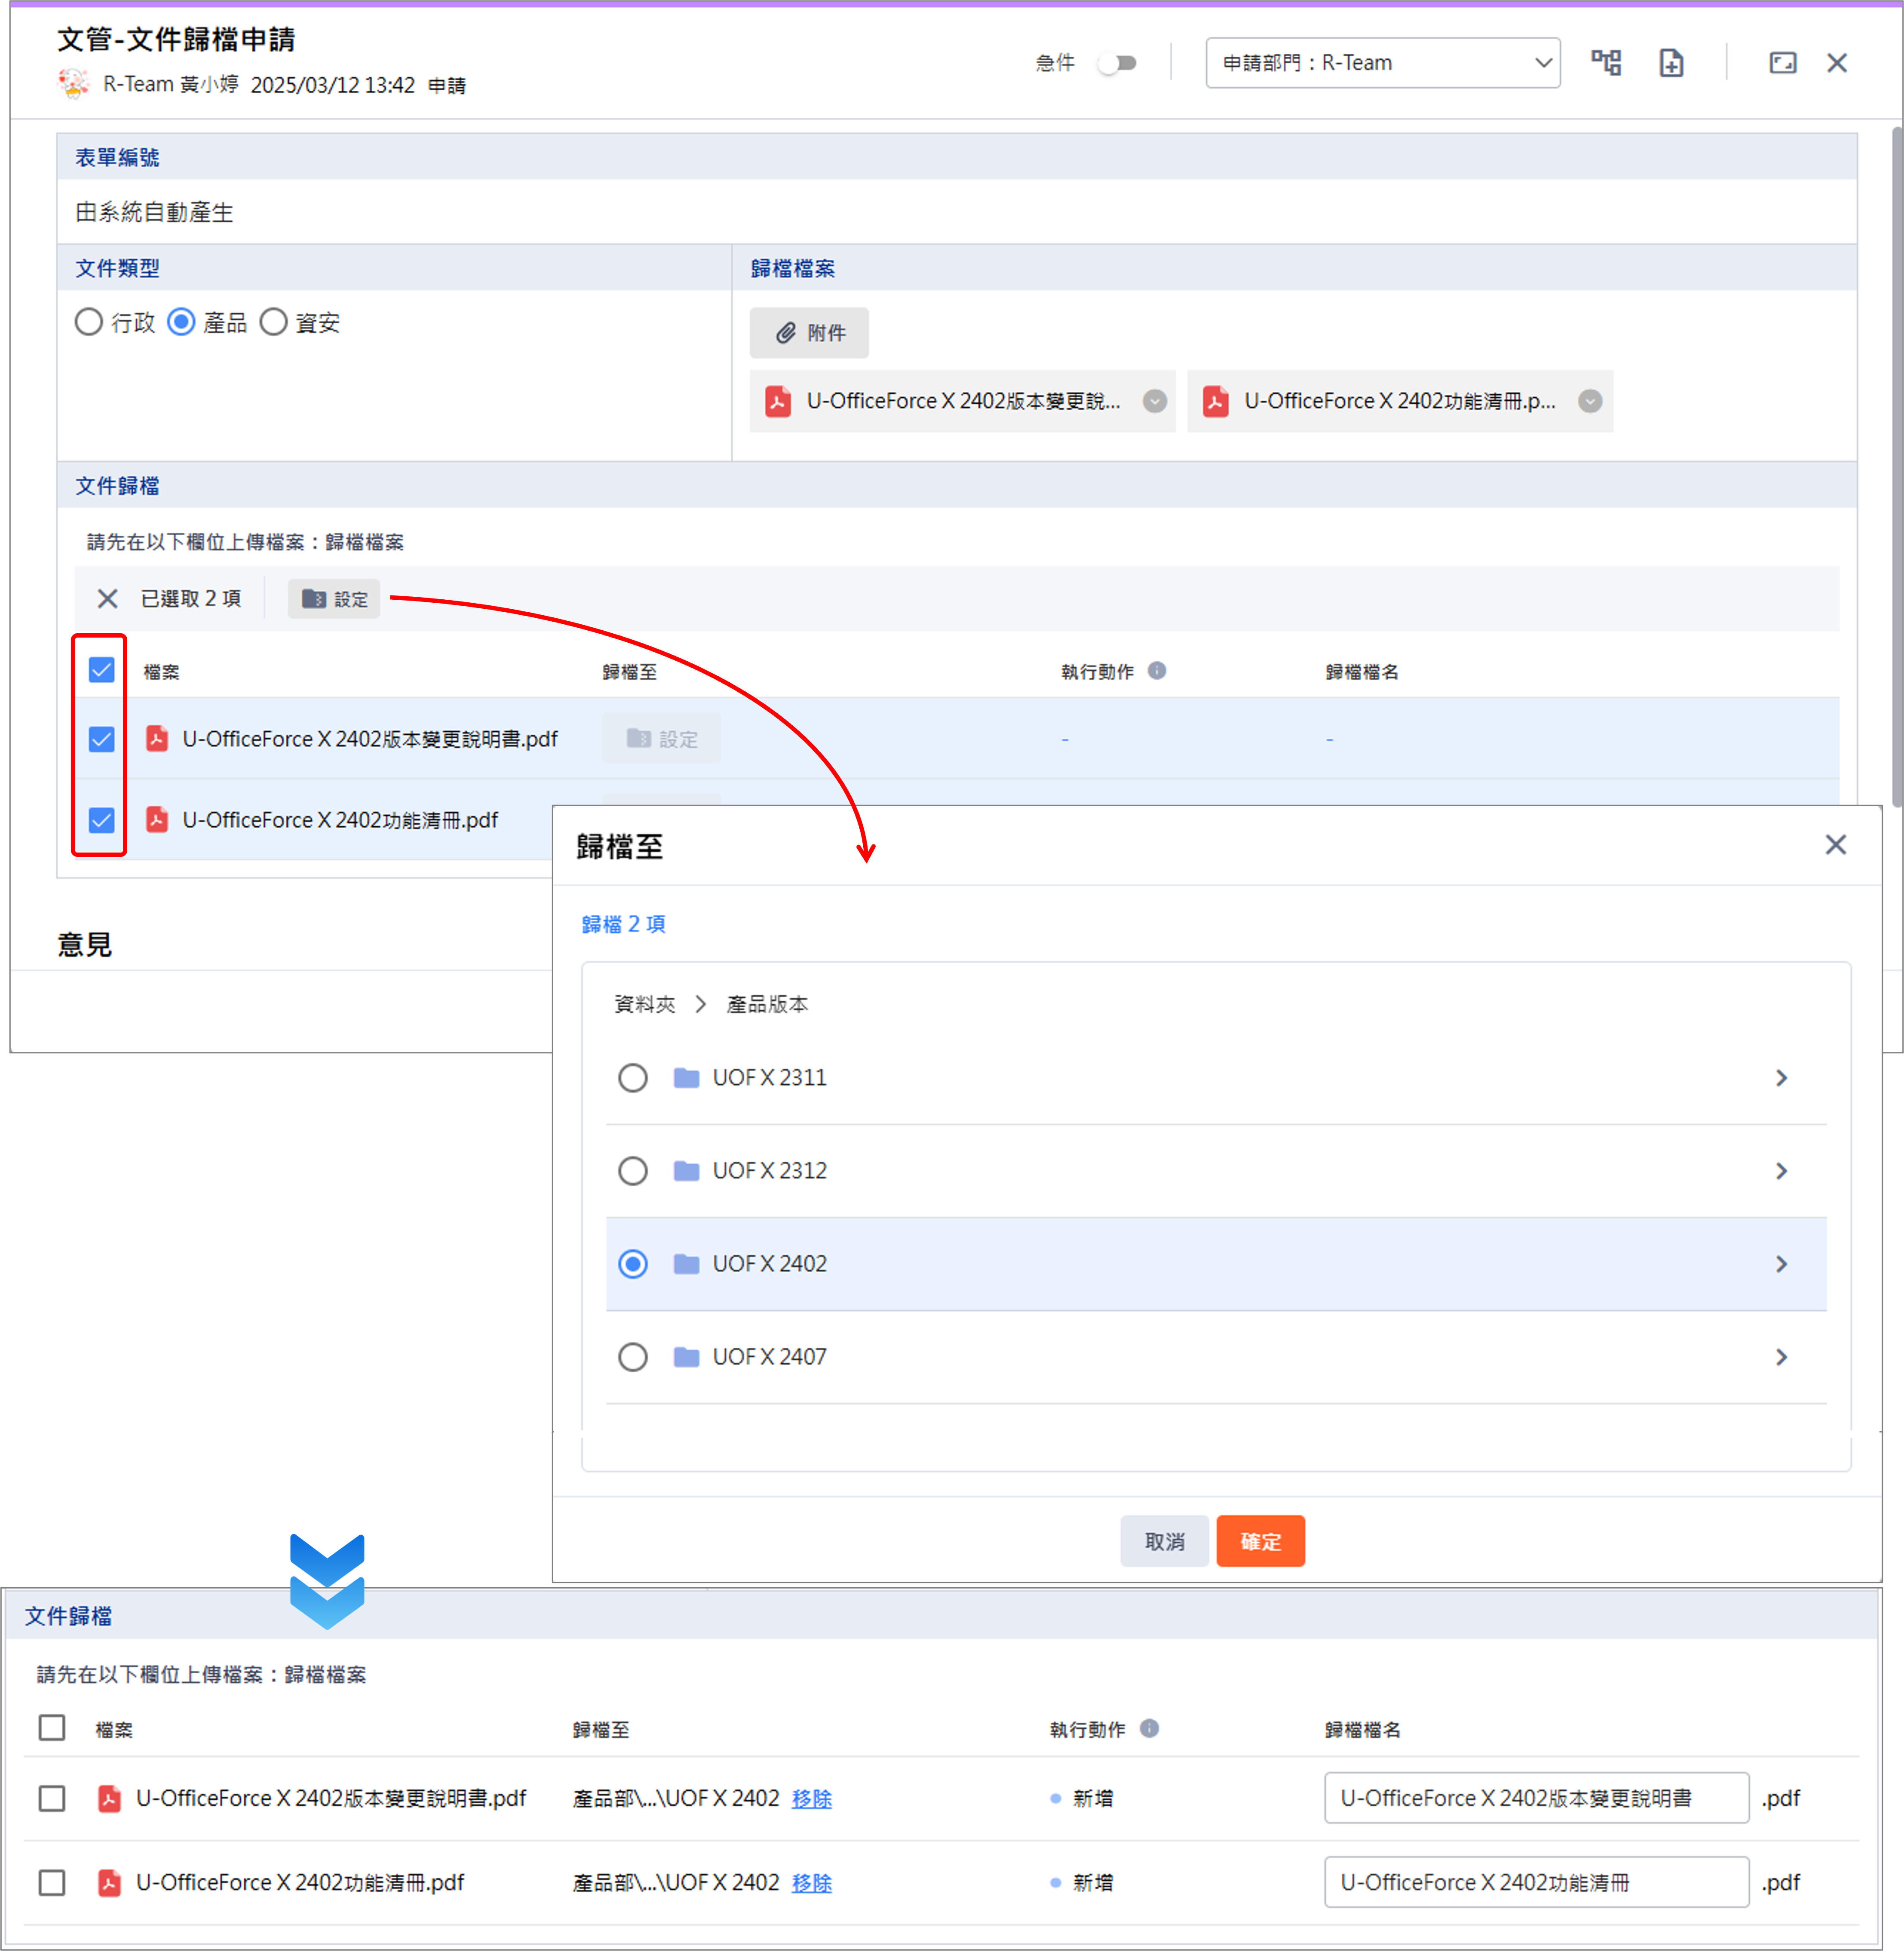Screen dimensions: 1904x1951
Task: Click PDF icon of 版本變更說... attachment chip
Action: (778, 401)
